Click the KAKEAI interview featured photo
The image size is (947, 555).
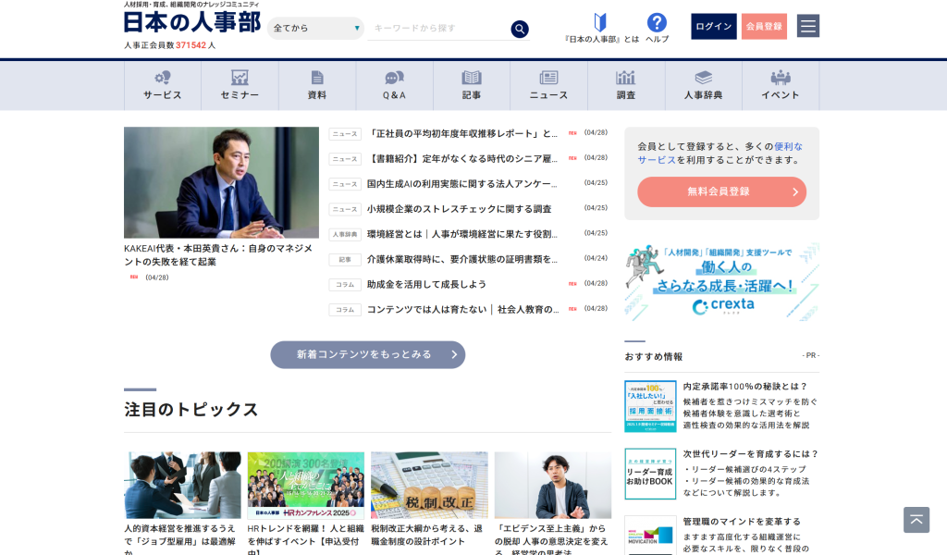221,182
